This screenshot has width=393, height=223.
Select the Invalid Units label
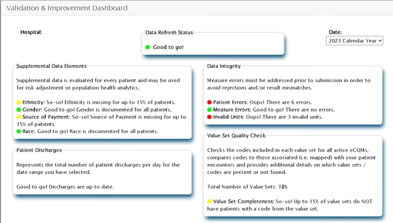[228, 117]
